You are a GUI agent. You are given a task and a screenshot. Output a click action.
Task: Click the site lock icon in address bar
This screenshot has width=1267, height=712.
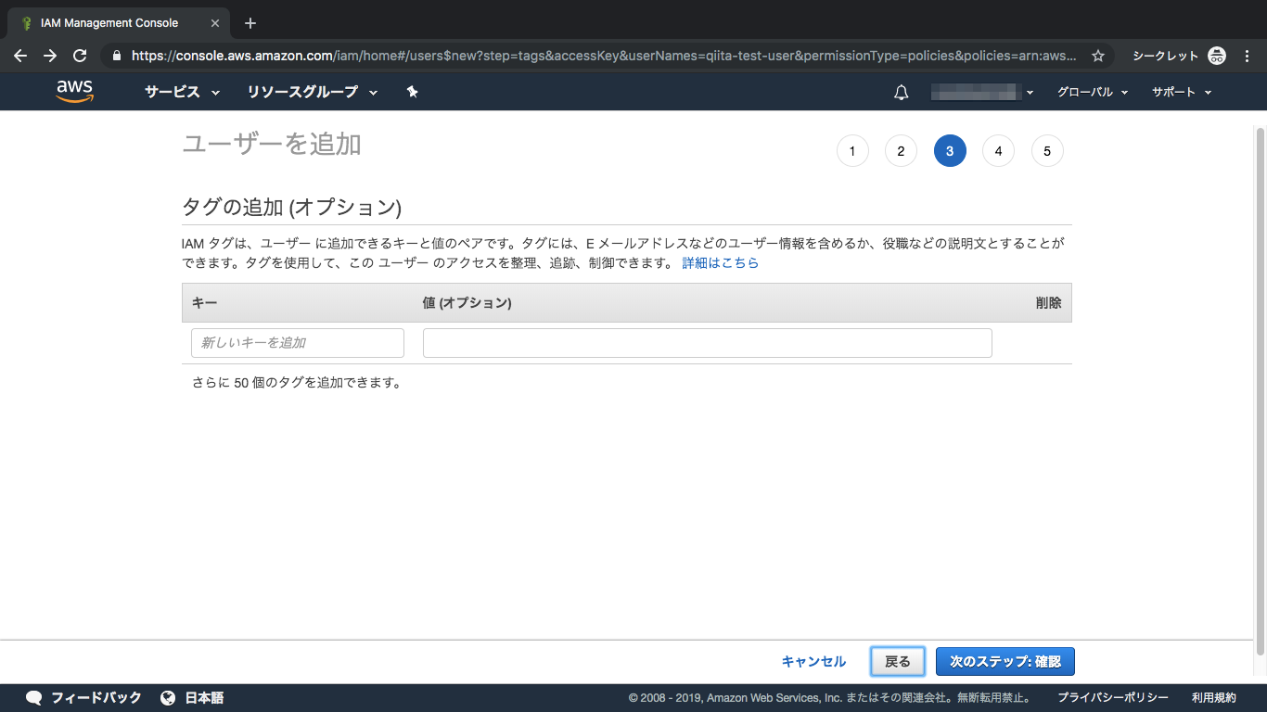click(116, 56)
